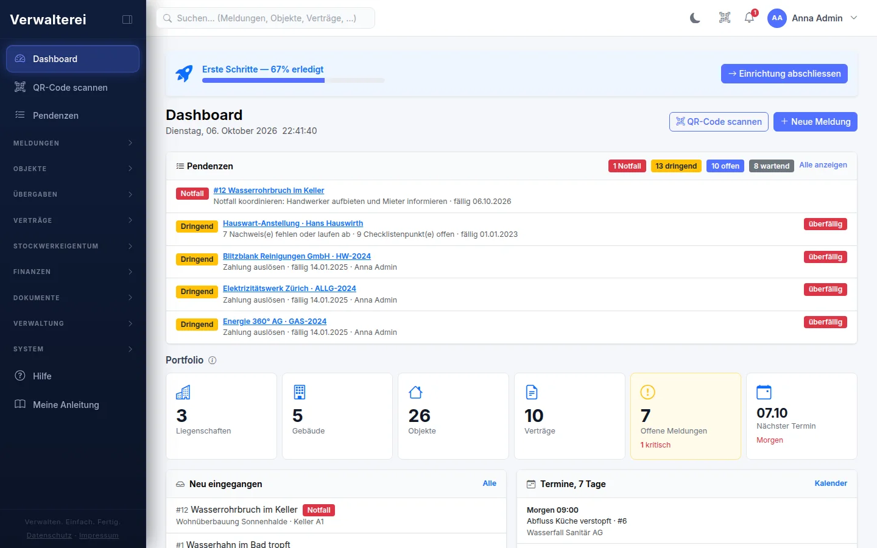Click the house icon on the Objekte card
The image size is (877, 548).
[415, 392]
